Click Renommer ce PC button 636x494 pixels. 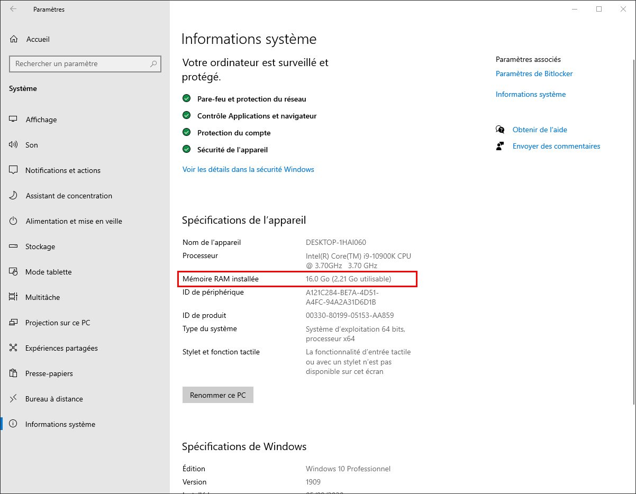point(218,395)
